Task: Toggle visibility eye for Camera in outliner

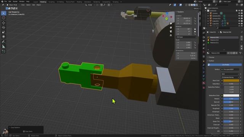Action: click(239, 13)
